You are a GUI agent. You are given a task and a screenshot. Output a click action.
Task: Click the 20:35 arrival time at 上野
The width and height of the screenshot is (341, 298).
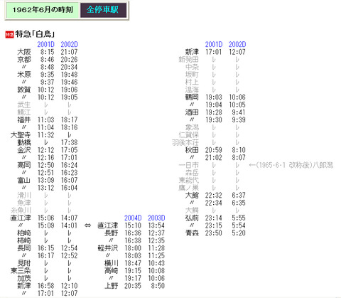click(x=133, y=286)
